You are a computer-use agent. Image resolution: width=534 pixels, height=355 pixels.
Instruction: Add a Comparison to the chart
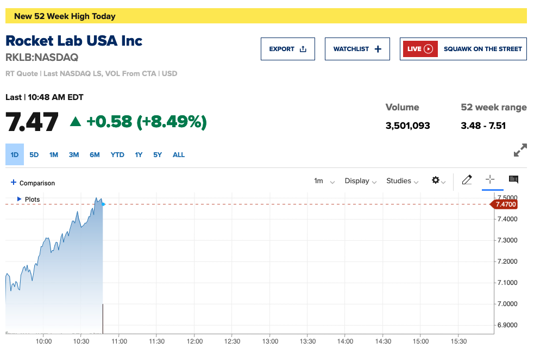coord(33,183)
